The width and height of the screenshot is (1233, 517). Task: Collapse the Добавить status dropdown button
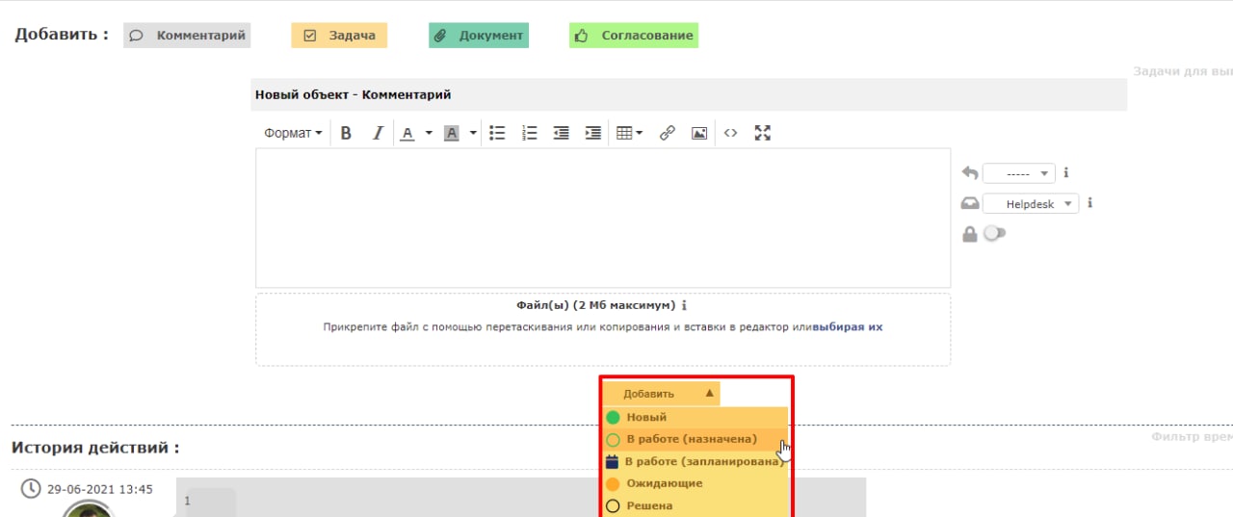[662, 394]
